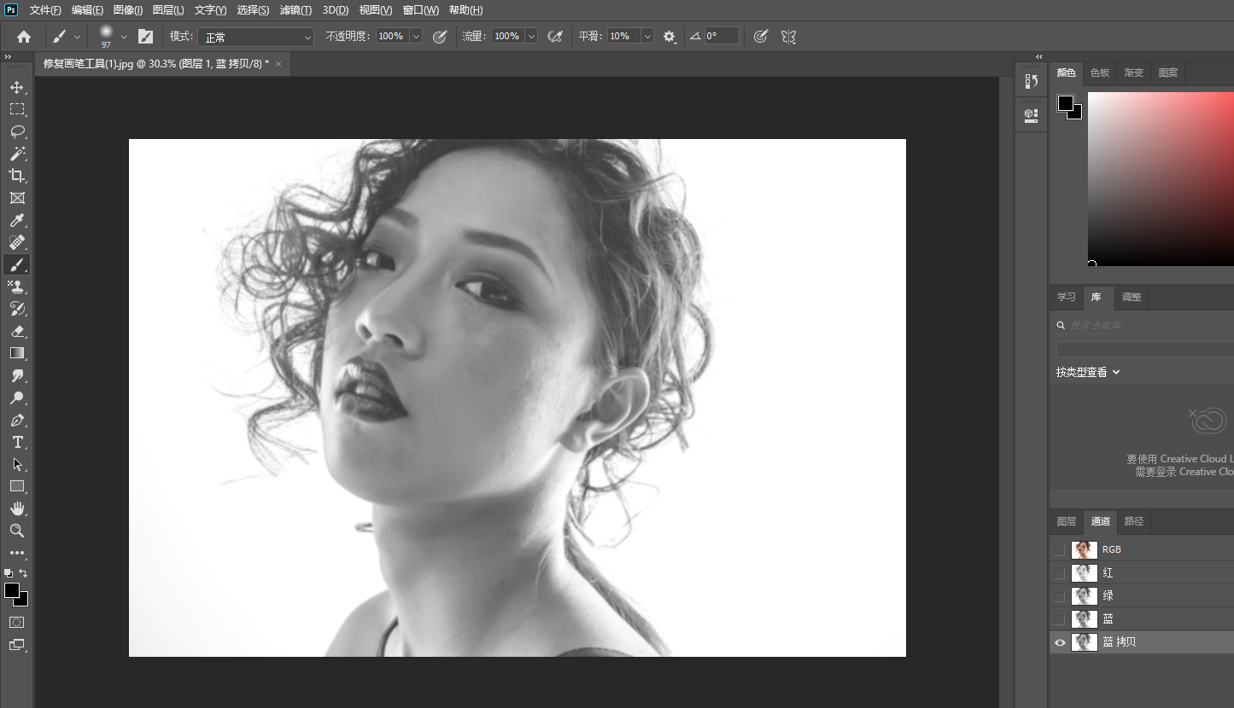Select the Crop tool
This screenshot has height=708, width=1234.
17,176
